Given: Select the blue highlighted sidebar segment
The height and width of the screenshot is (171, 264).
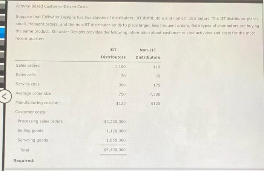Looking at the screenshot, I should [3, 33].
